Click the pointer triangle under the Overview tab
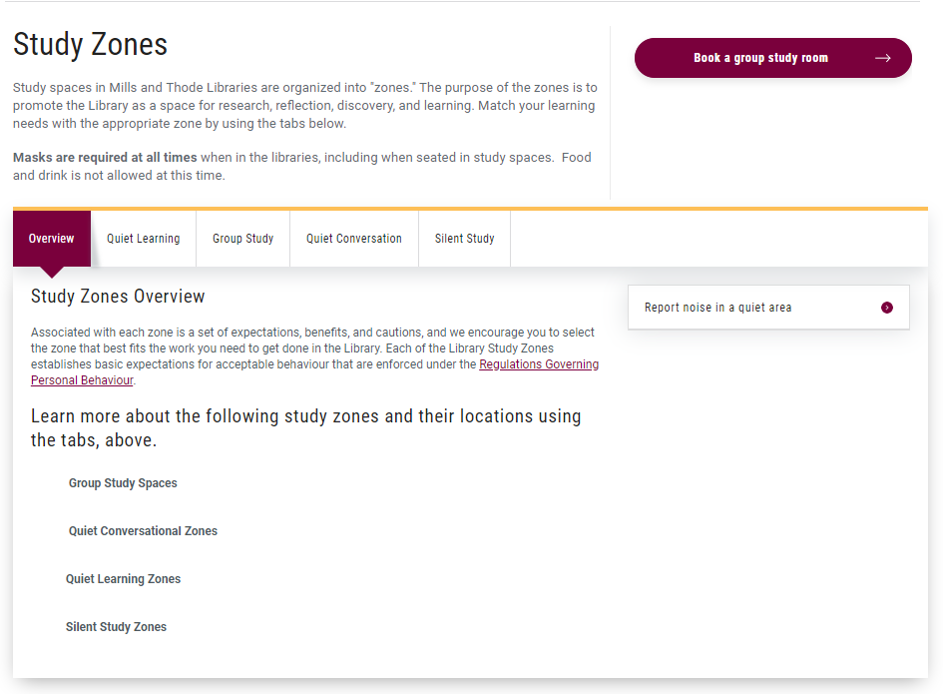943x694 pixels. coord(52,272)
